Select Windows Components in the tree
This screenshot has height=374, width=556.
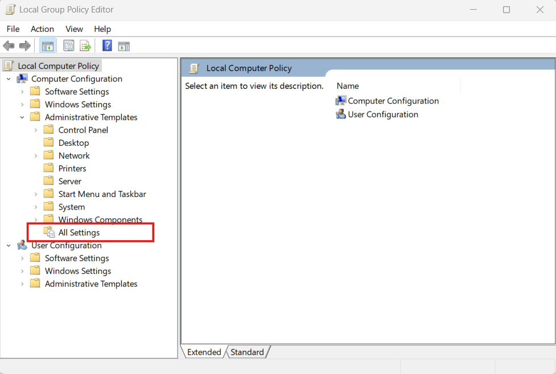tap(100, 219)
